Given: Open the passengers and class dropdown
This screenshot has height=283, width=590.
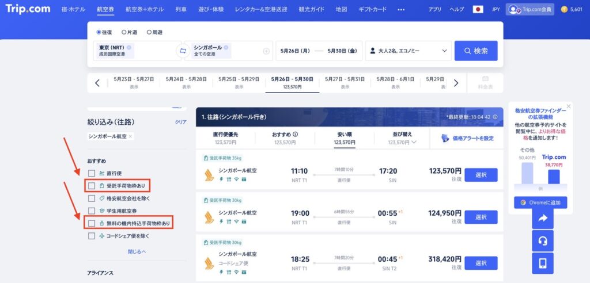Looking at the screenshot, I should (408, 51).
